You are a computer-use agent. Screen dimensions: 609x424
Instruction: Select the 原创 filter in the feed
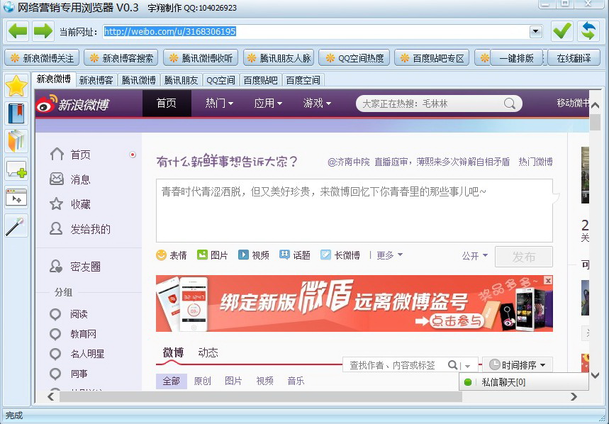click(x=202, y=381)
